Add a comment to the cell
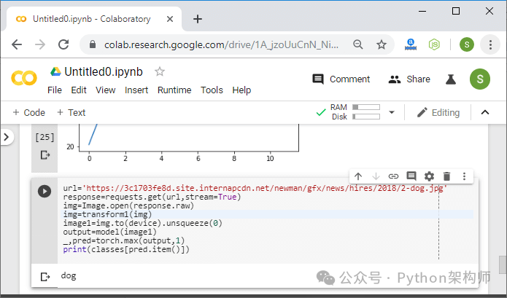 [x=411, y=176]
